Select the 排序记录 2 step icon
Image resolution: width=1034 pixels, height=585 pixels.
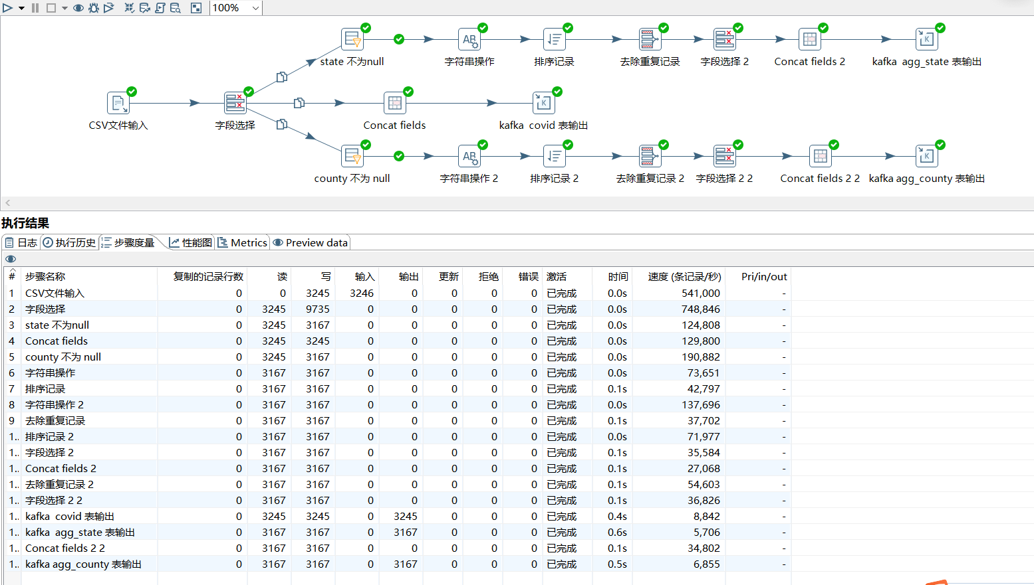coord(554,156)
